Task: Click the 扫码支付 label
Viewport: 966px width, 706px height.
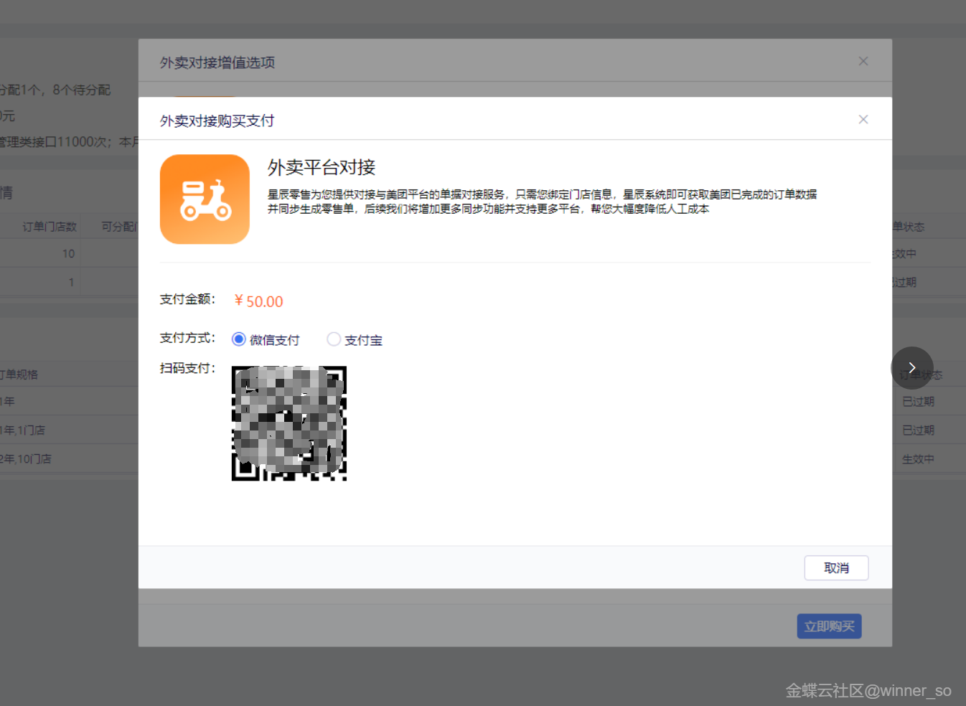Action: tap(187, 368)
